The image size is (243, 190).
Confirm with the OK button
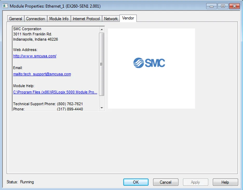pyautogui.click(x=136, y=182)
